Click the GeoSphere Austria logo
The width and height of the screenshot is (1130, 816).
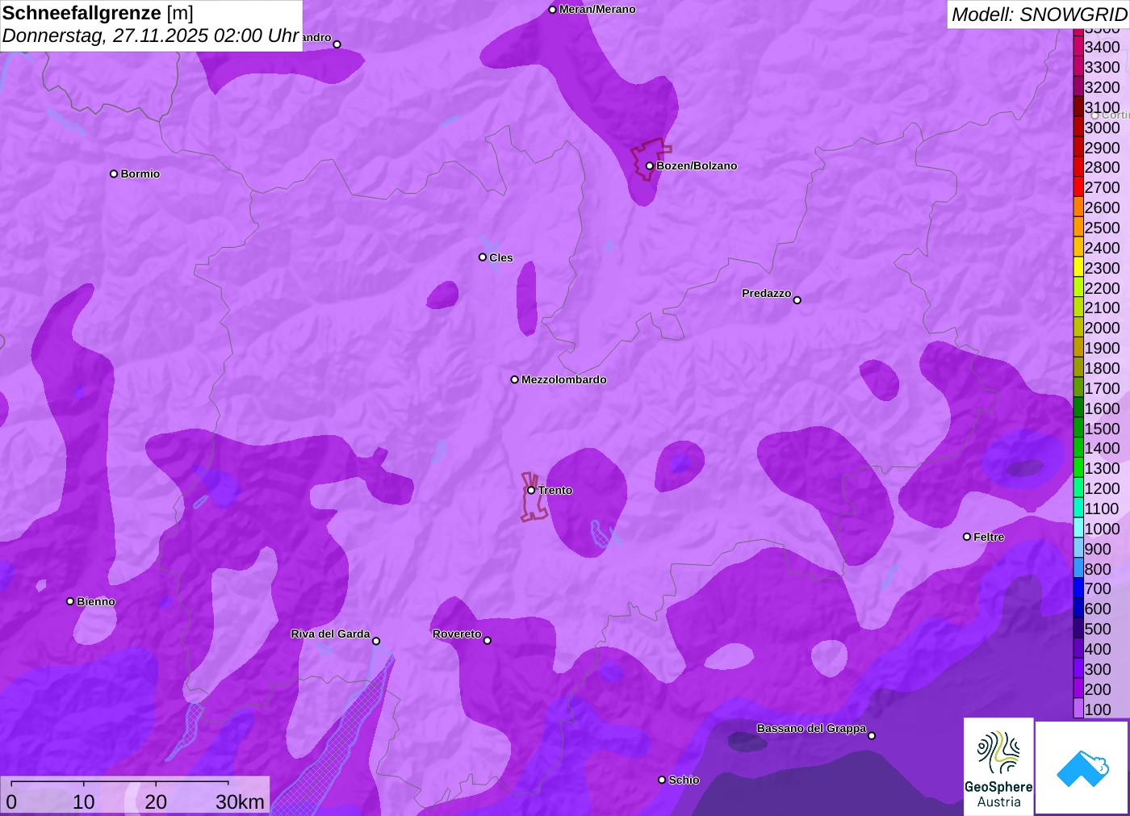998,766
